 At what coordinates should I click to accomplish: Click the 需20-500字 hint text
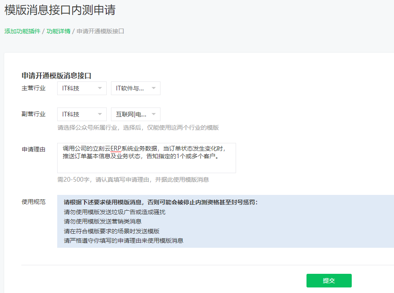coord(133,180)
